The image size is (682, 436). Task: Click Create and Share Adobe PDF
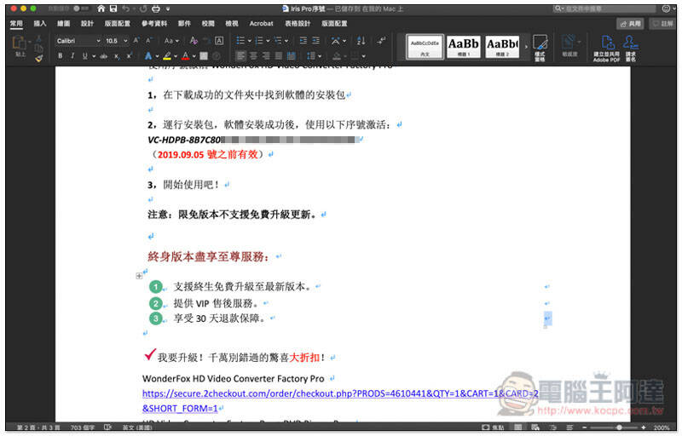[607, 49]
